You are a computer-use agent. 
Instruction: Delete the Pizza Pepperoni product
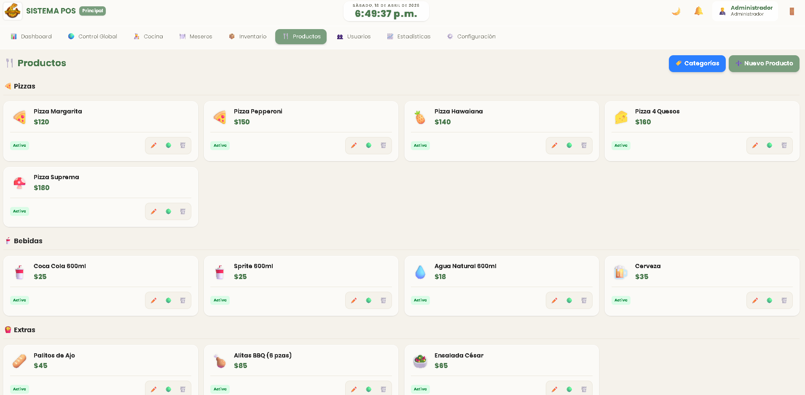pos(383,145)
